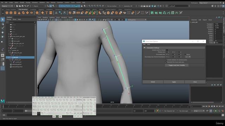Click the Undo arrow icon
Image resolution: width=225 pixels, height=126 pixels.
[25, 6]
